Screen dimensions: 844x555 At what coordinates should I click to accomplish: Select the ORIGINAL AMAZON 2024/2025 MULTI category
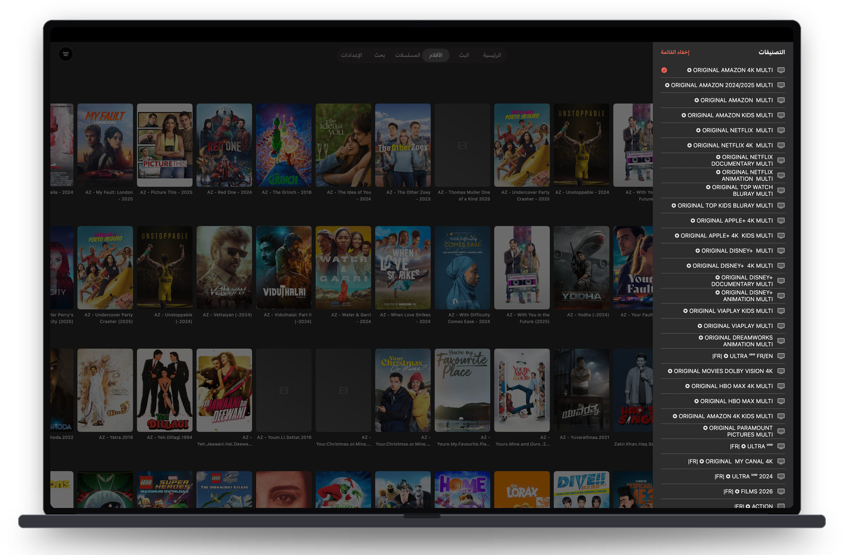723,85
